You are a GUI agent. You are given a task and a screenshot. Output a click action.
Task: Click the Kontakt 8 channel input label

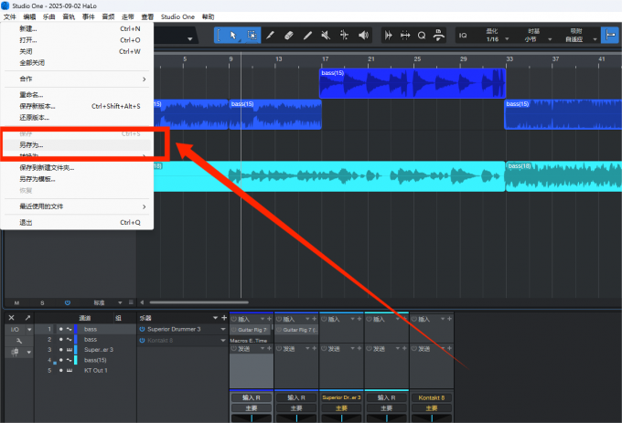click(x=431, y=397)
